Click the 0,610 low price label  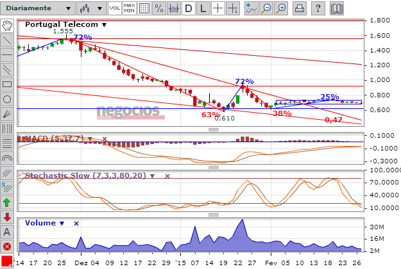225,118
